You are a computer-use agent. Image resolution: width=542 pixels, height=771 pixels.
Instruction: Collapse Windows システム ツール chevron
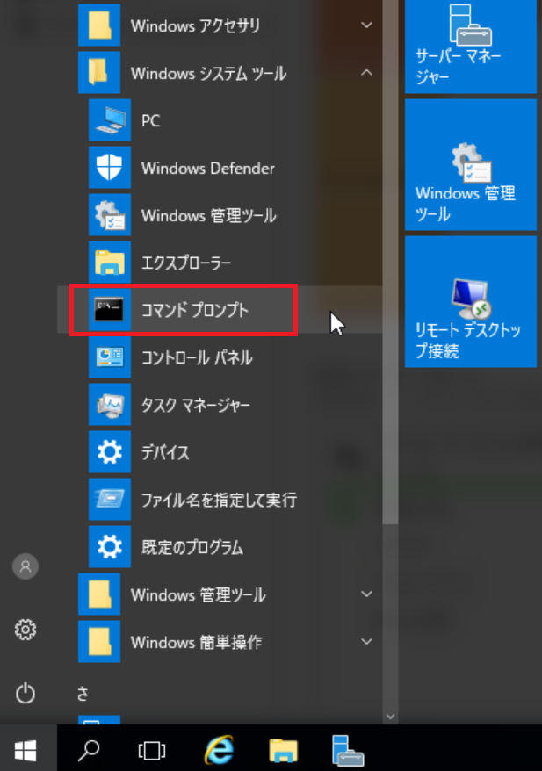point(366,73)
